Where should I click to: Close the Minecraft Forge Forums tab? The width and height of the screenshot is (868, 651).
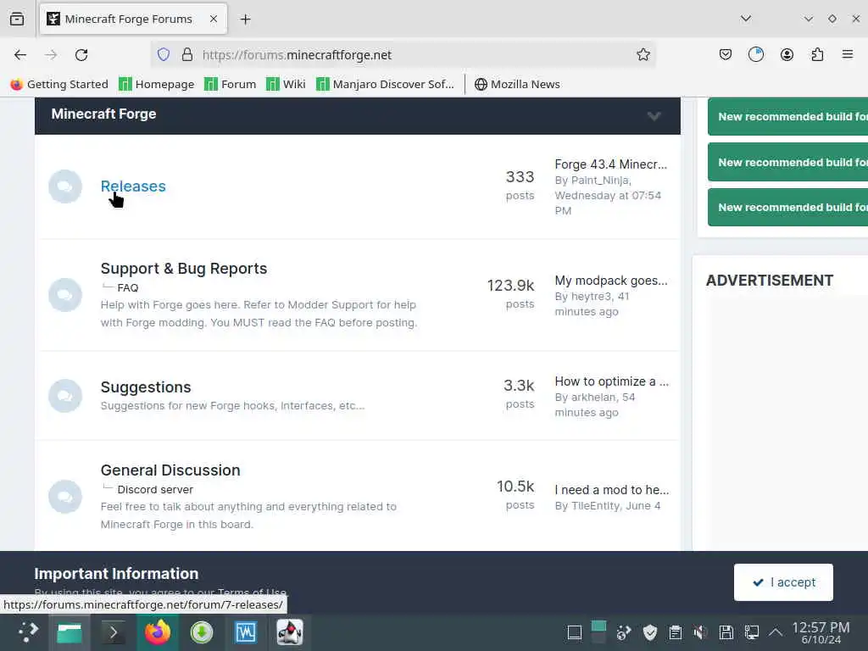pos(214,19)
